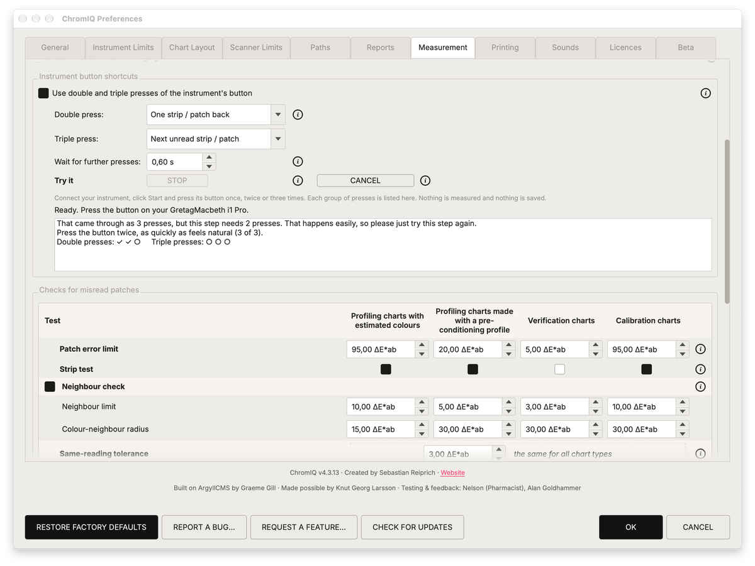
Task: Click the Patch error limit field for Calibration charts
Action: coord(642,349)
